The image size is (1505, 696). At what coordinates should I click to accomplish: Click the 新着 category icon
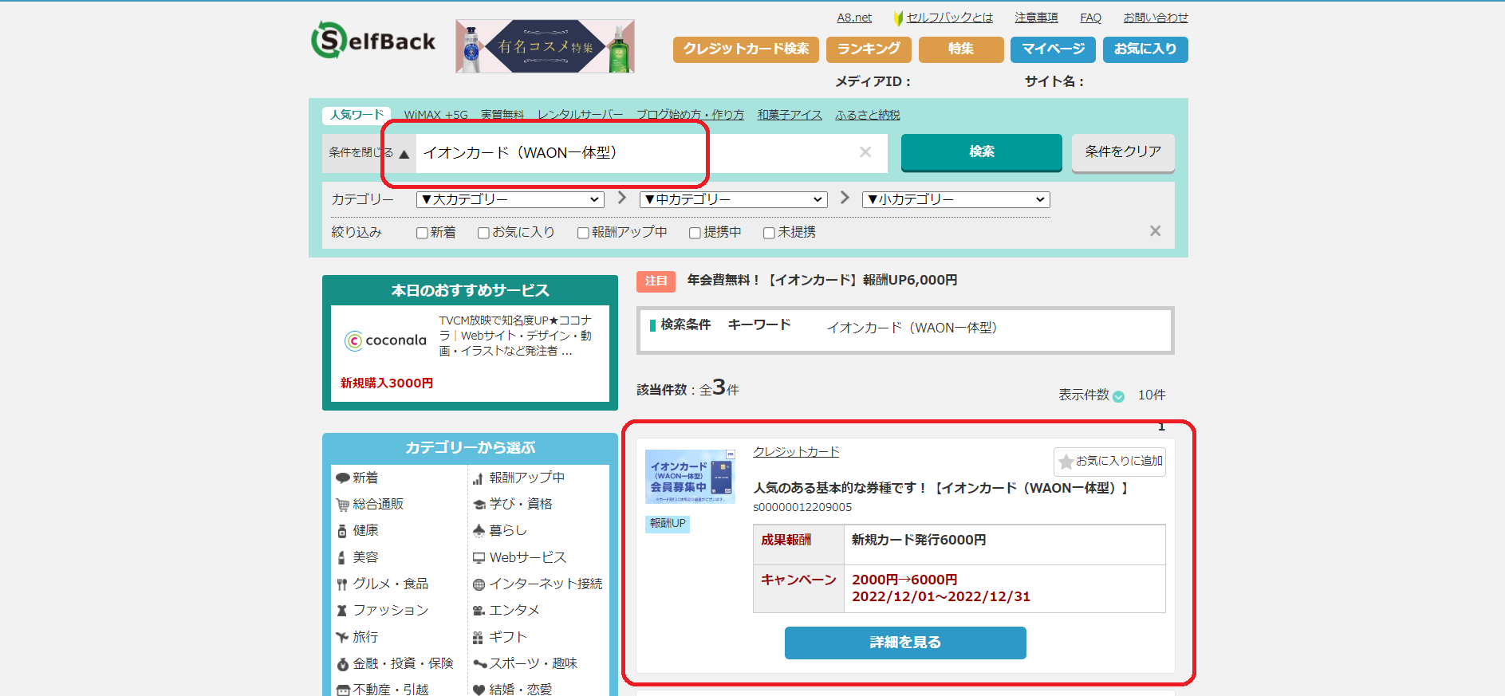343,478
